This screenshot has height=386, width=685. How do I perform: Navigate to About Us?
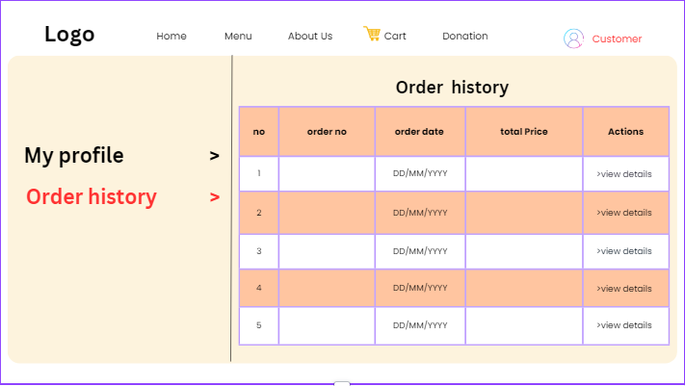click(310, 36)
